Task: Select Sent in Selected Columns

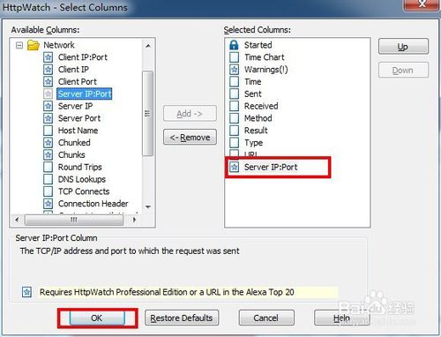Action: [x=253, y=94]
